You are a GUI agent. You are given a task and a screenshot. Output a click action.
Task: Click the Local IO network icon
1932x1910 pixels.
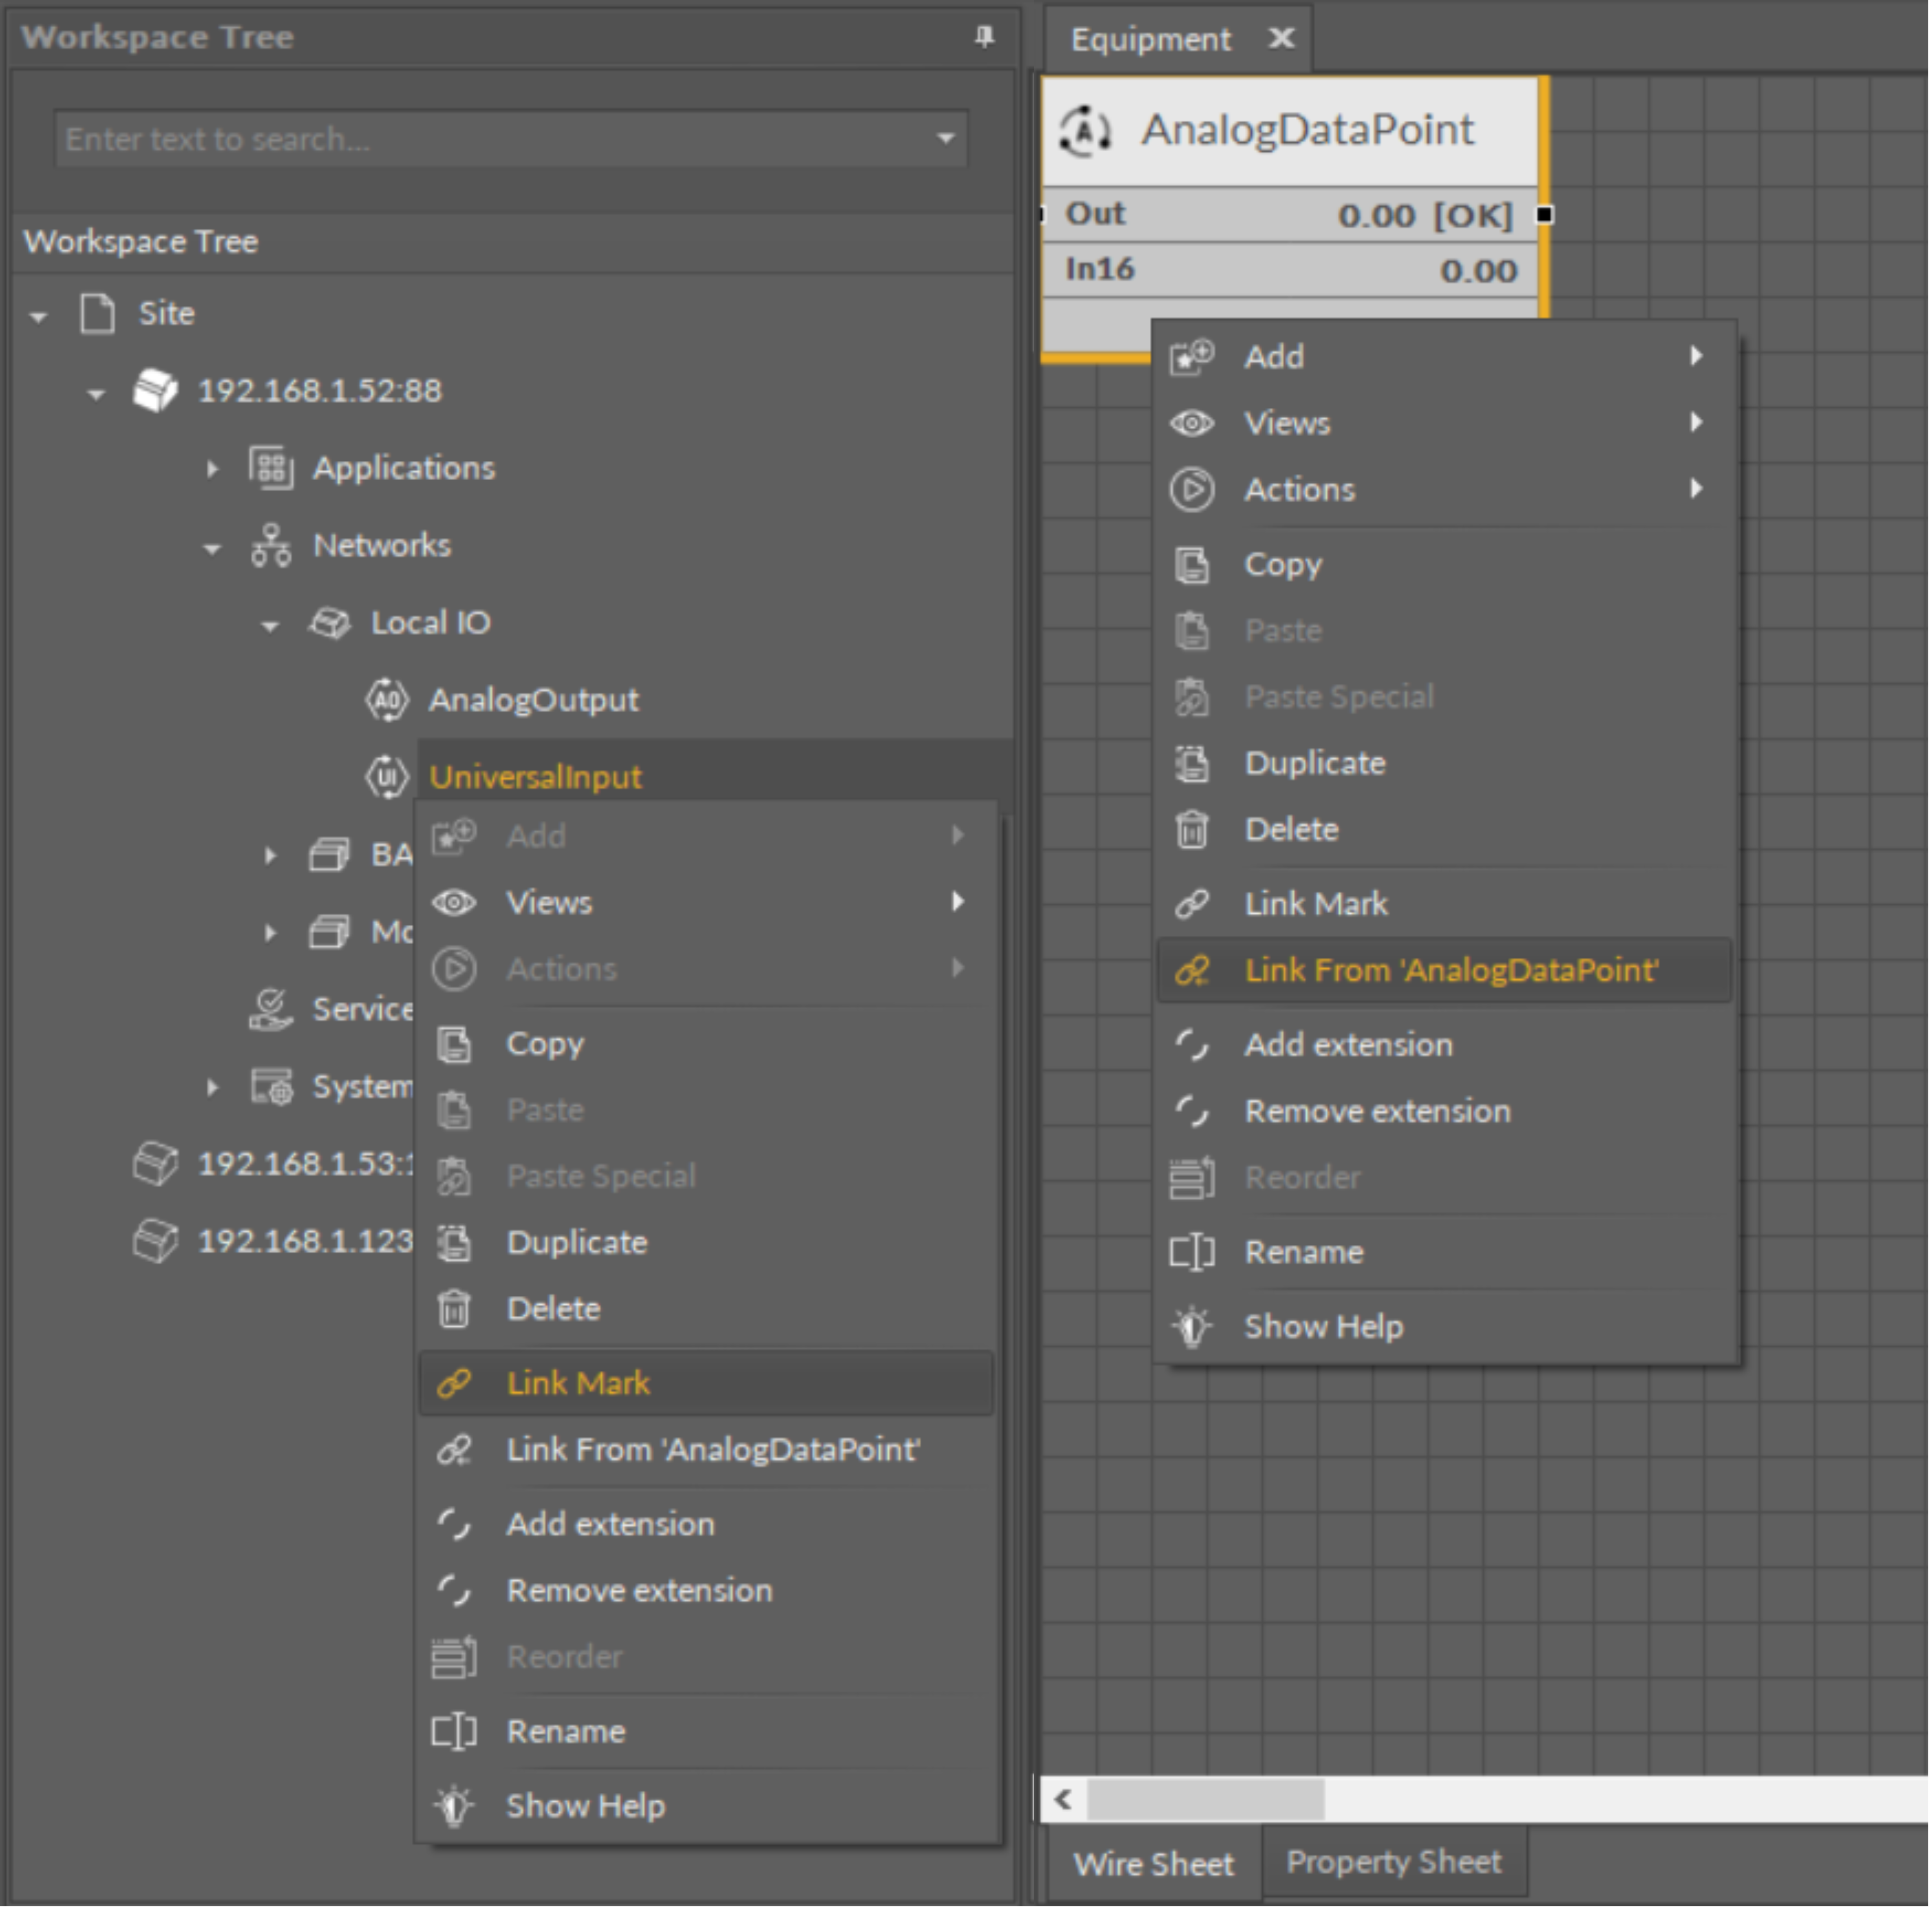pos(329,623)
